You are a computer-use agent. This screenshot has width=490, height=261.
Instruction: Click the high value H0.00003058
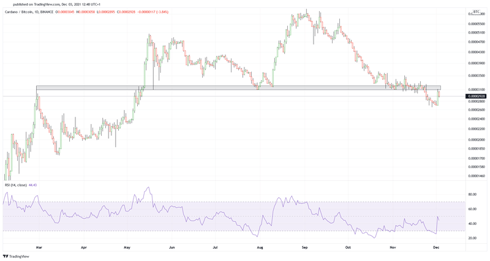point(86,12)
